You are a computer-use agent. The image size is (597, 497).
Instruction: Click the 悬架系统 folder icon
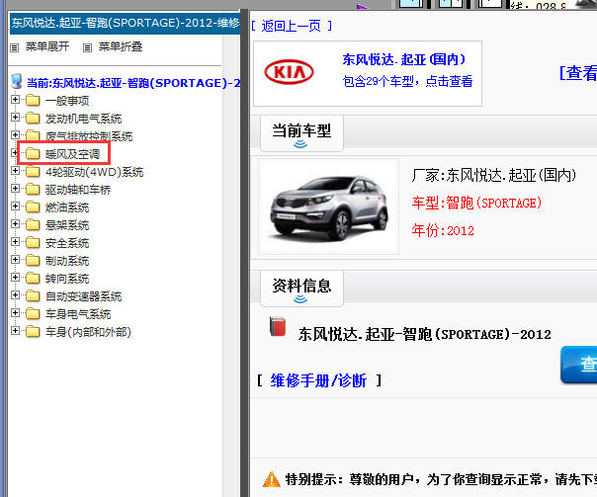[x=33, y=225]
